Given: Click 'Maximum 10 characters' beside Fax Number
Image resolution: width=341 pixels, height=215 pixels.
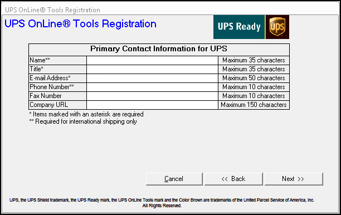Looking at the screenshot, I should (254, 96).
